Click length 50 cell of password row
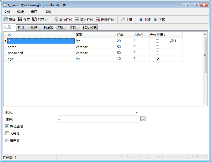Image resolution: width=211 pixels, height=162 pixels. point(125,53)
